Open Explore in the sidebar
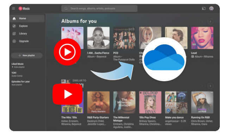The height and width of the screenshot is (135, 229). click(x=27, y=26)
